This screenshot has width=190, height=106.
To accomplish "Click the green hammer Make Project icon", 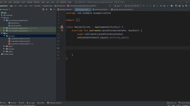I will [x=110, y=6].
